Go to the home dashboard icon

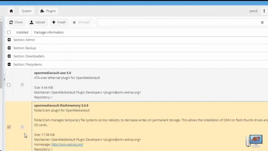(11, 11)
